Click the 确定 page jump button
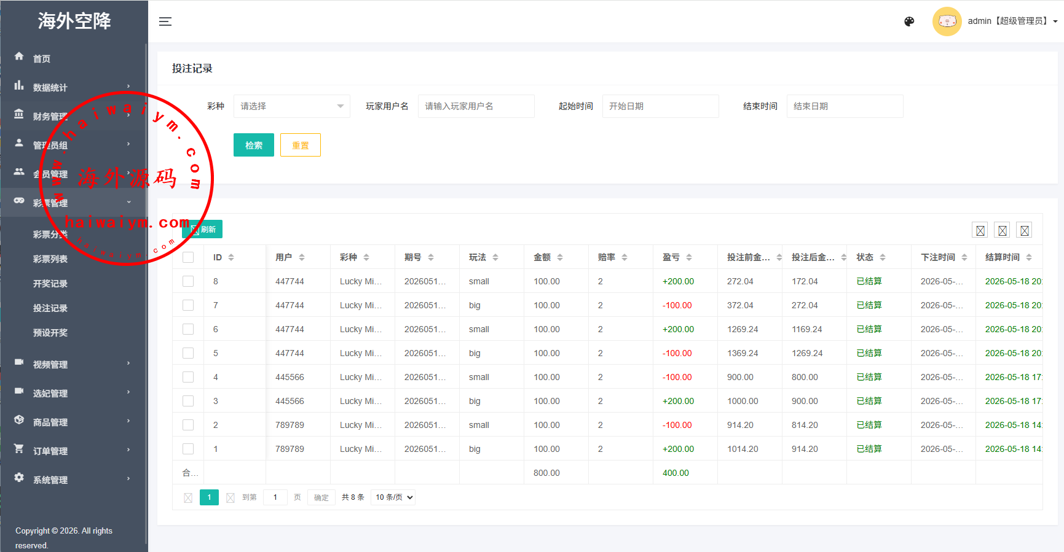 coord(321,497)
